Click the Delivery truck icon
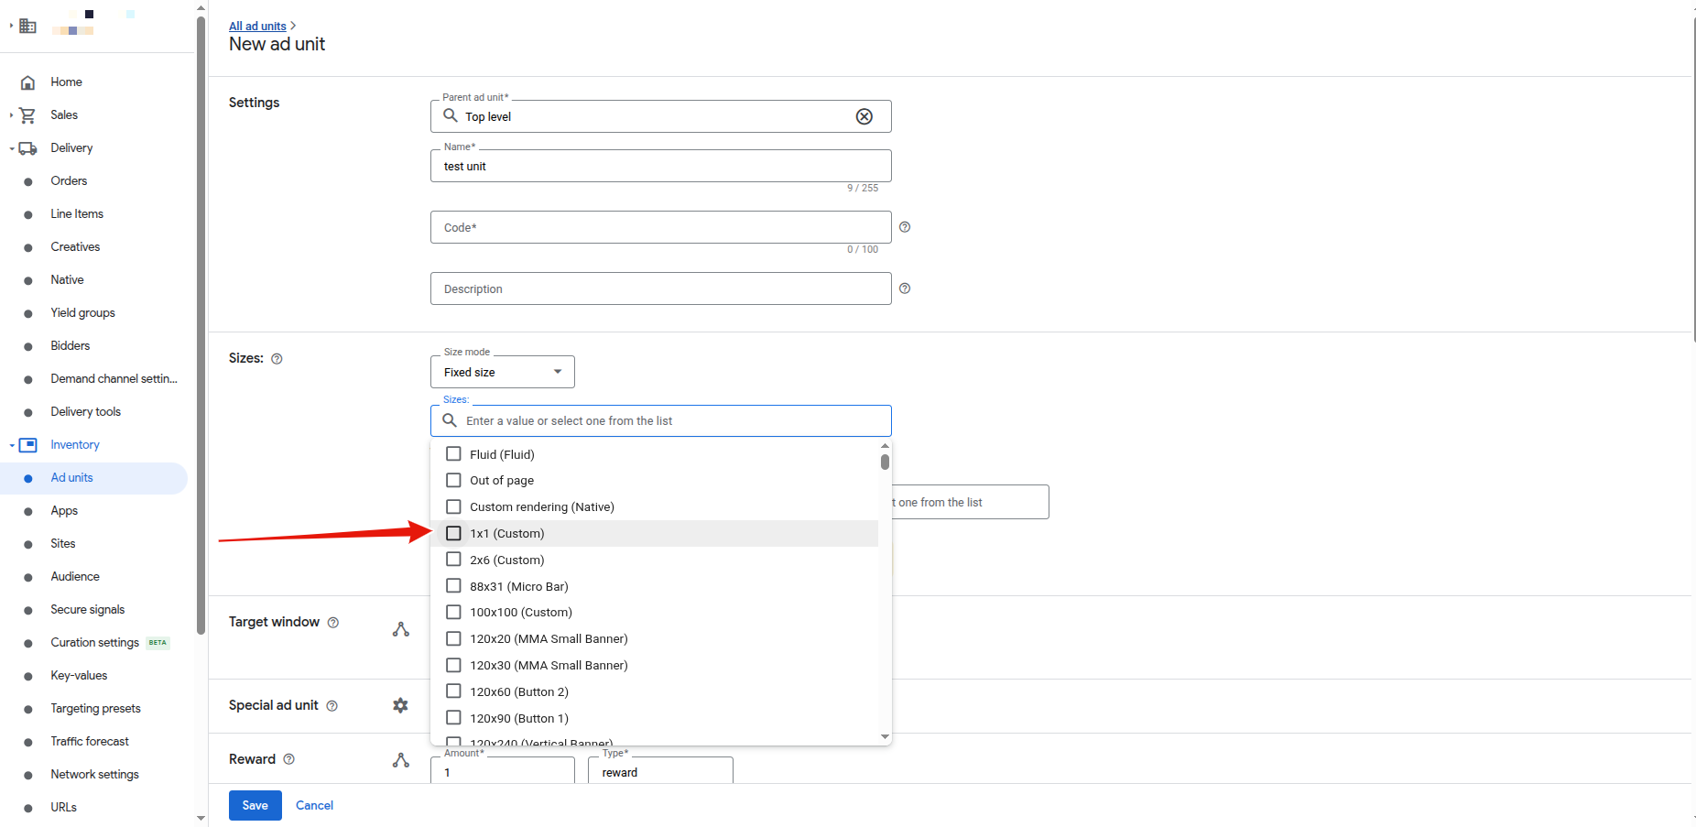 (28, 148)
